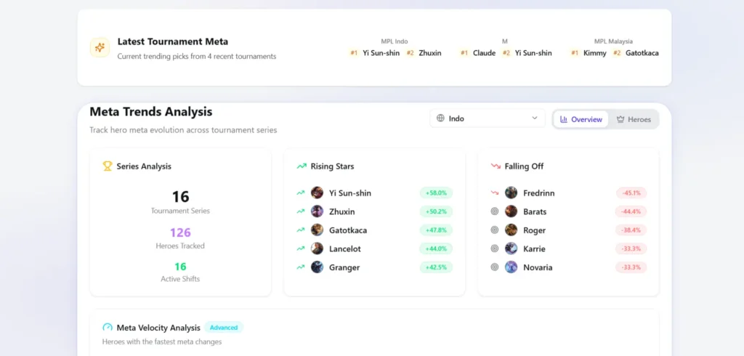Viewport: 744px width, 356px height.
Task: Click the rising arrow icon beside Rising Stars heading
Action: pos(302,166)
